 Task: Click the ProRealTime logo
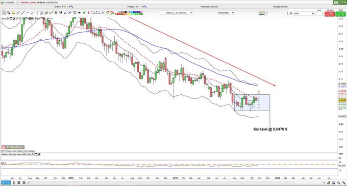pos(13,147)
